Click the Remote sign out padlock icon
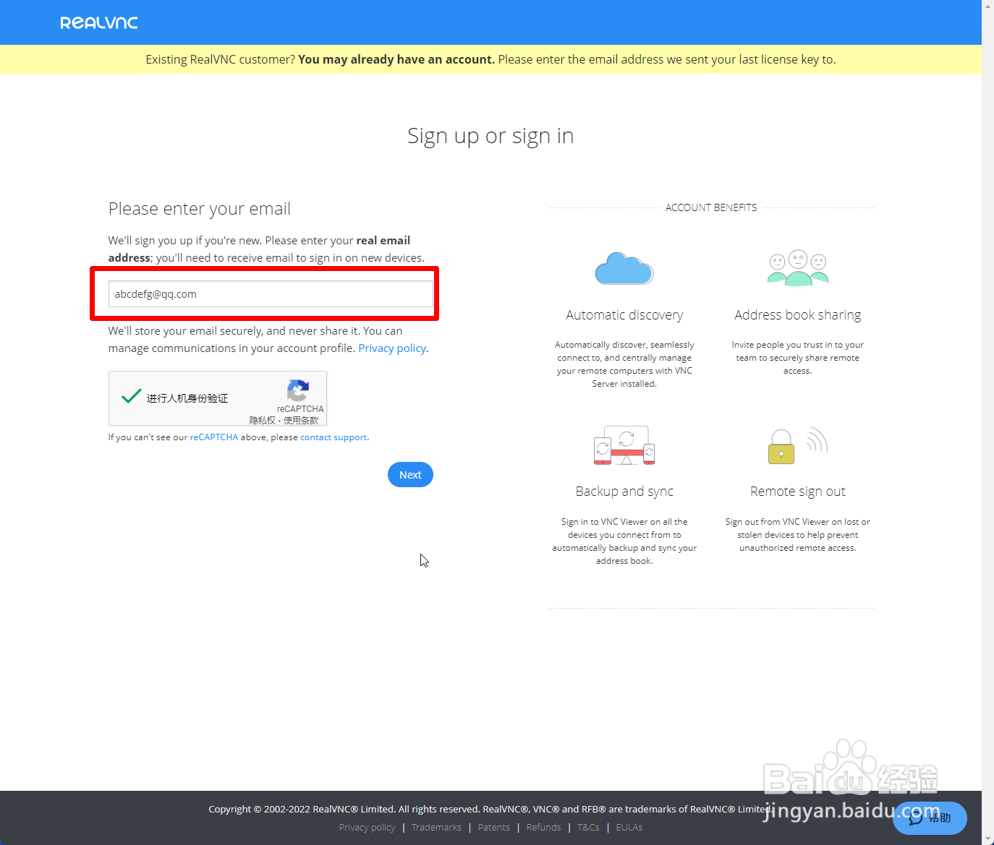The width and height of the screenshot is (994, 845). [x=798, y=445]
